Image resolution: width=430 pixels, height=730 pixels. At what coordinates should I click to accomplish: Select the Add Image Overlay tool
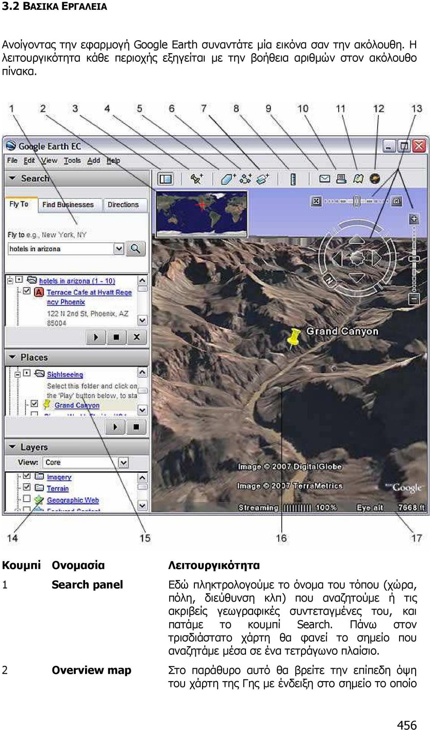pos(262,179)
